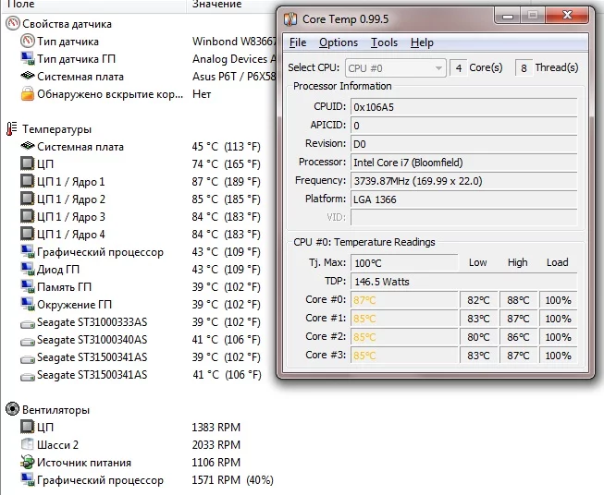Open the Options menu in Core Temp

pos(339,42)
